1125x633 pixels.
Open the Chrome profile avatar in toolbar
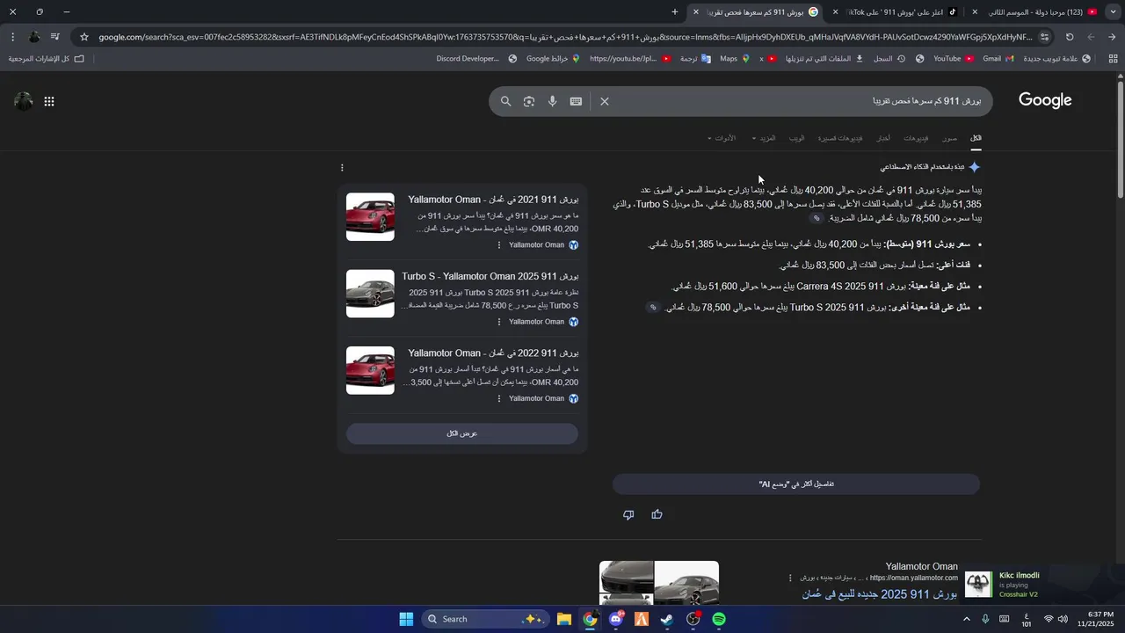(34, 37)
